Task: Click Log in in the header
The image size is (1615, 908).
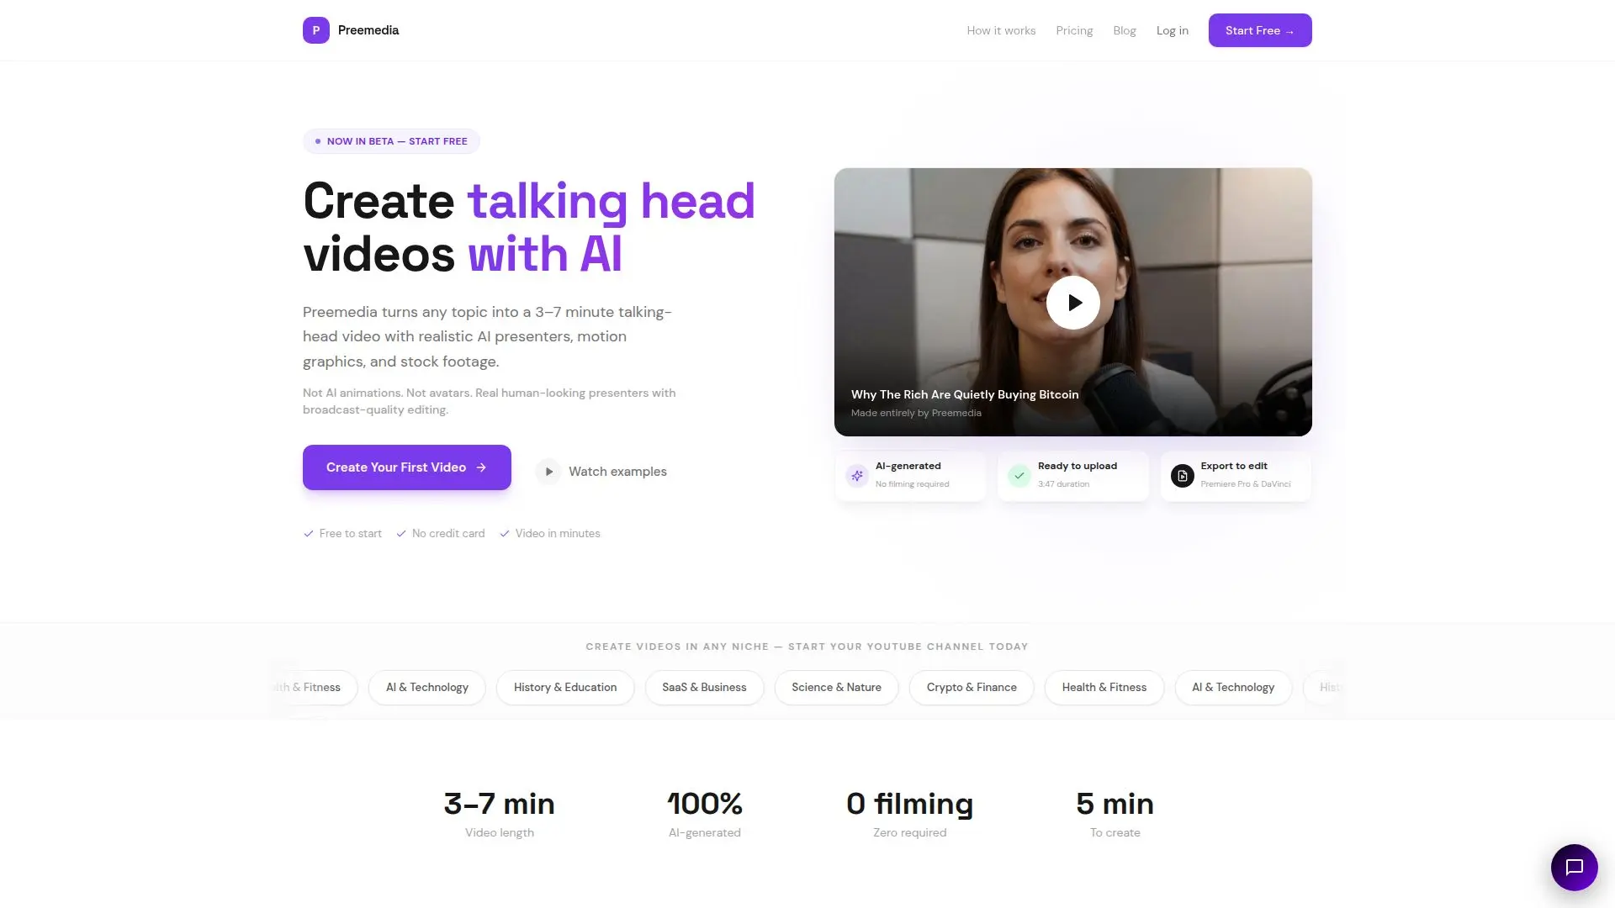Action: pos(1172,30)
